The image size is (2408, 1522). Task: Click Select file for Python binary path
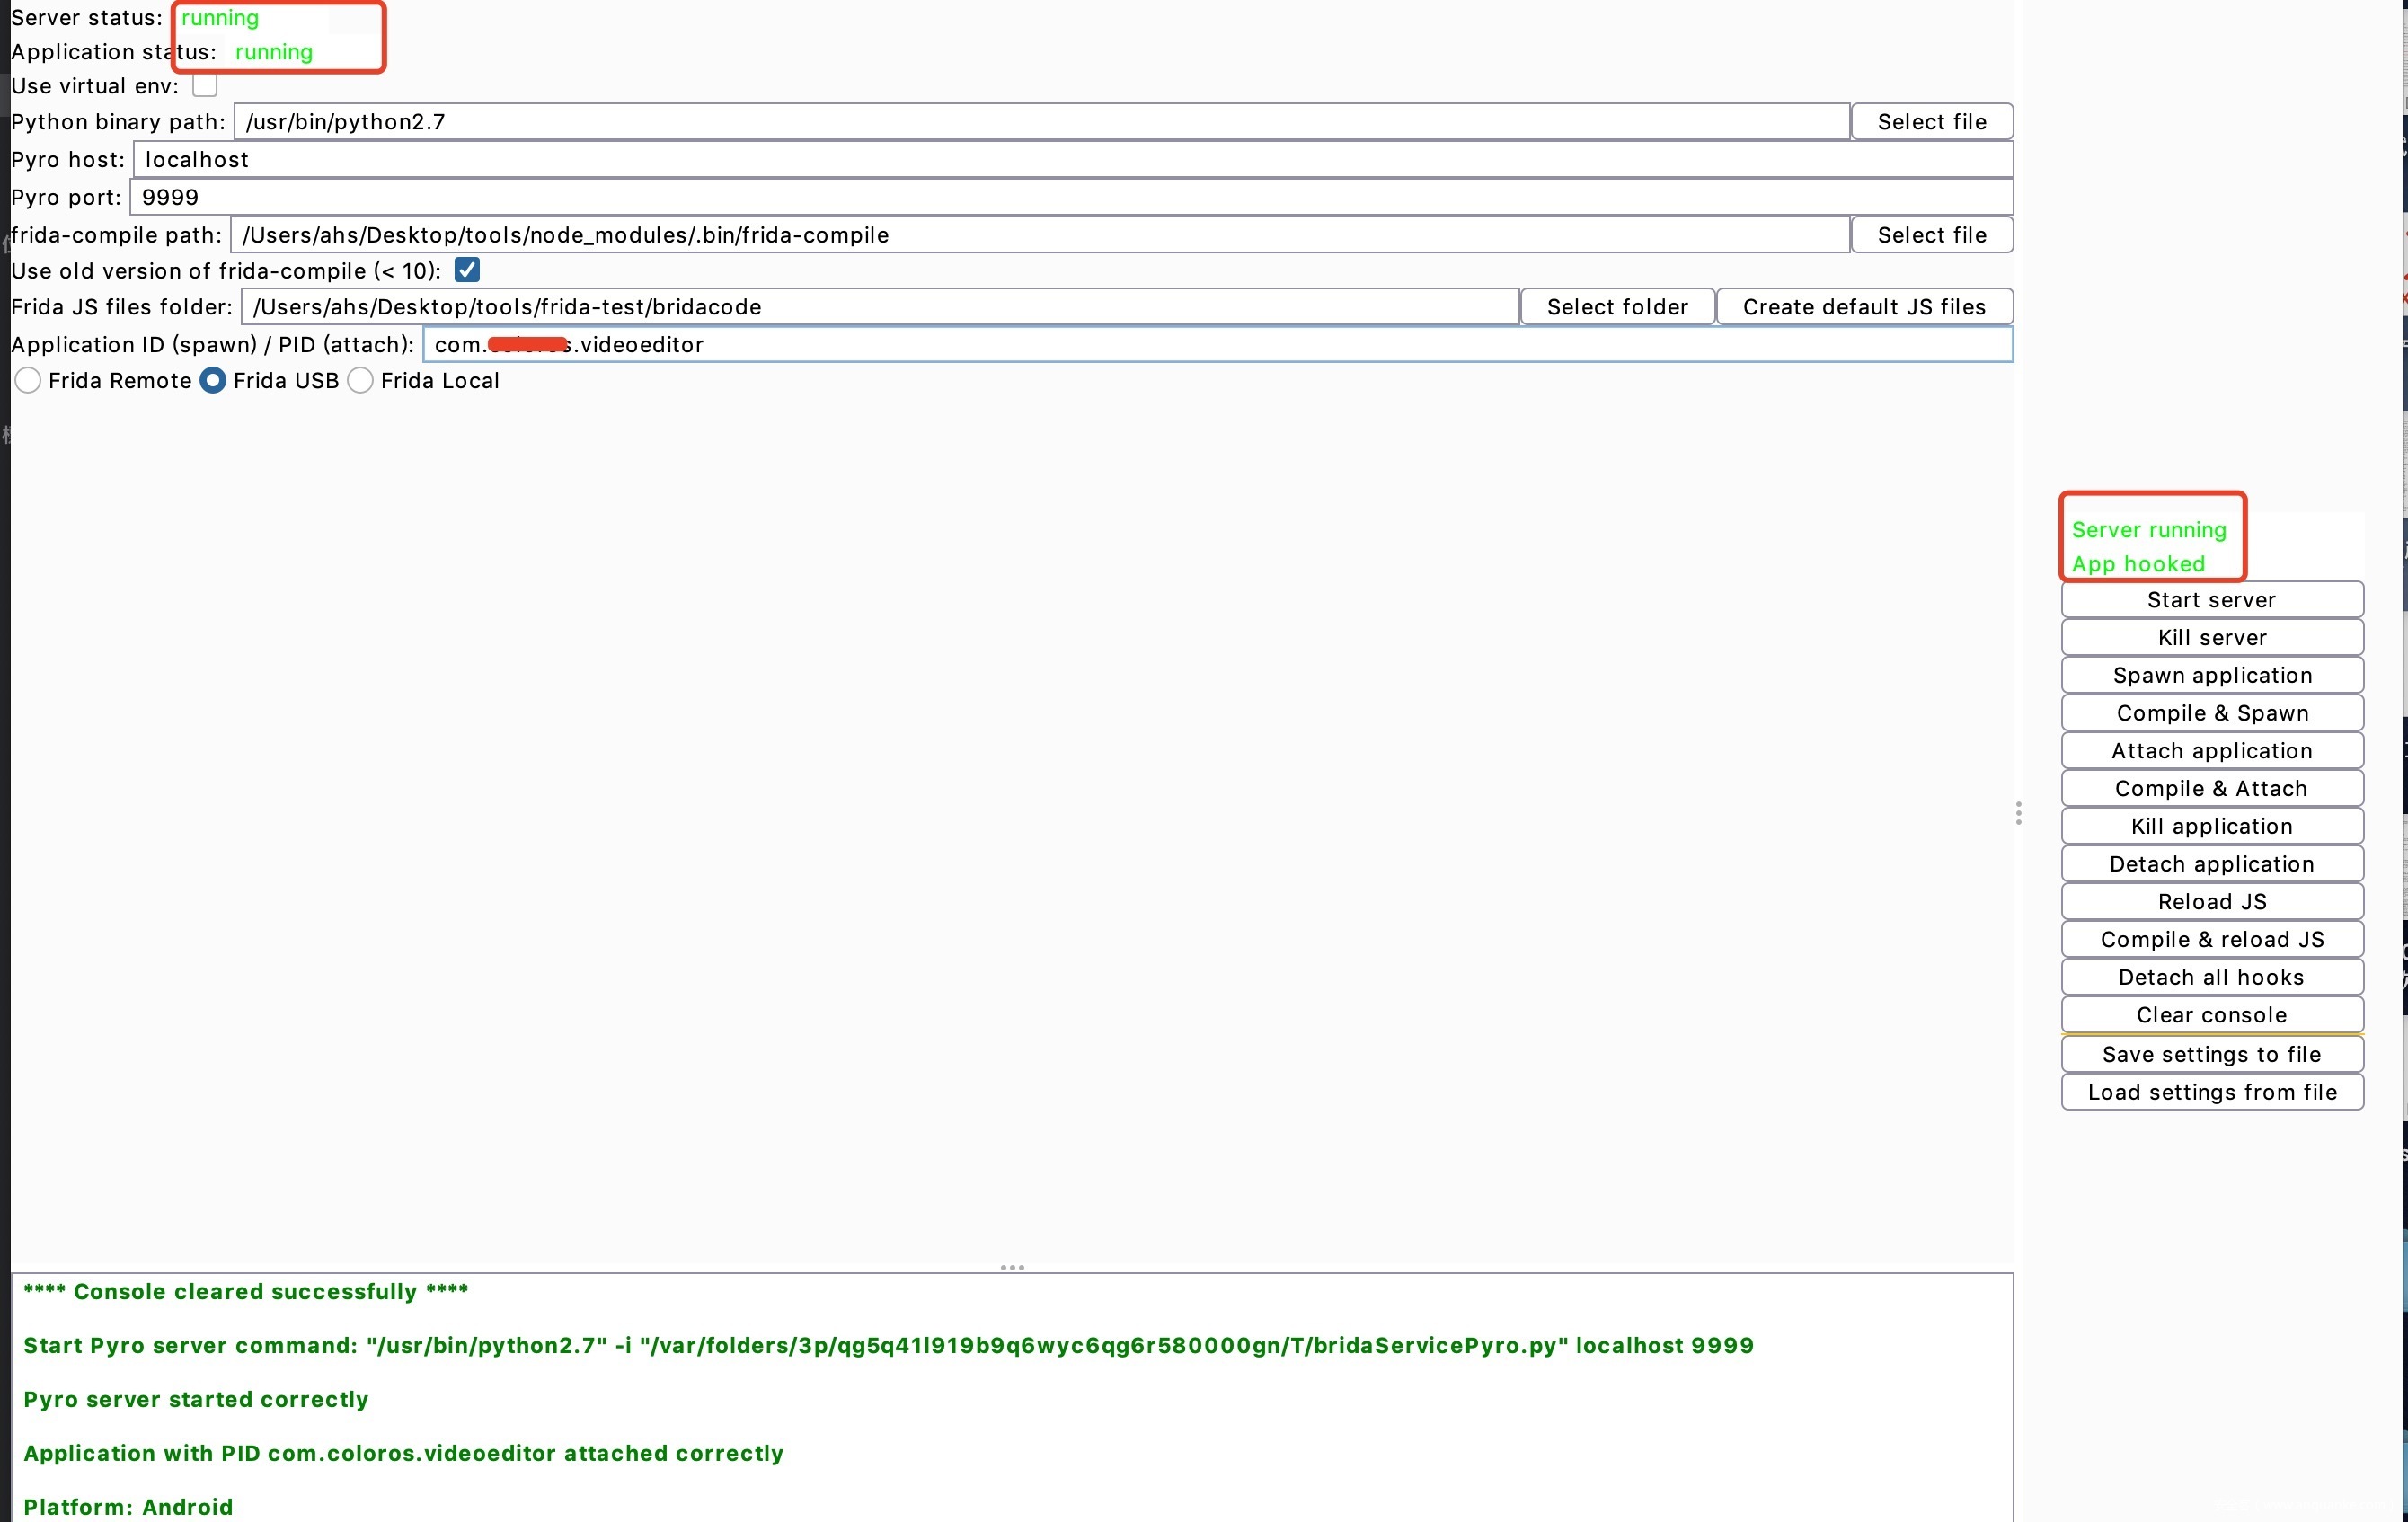click(1931, 122)
